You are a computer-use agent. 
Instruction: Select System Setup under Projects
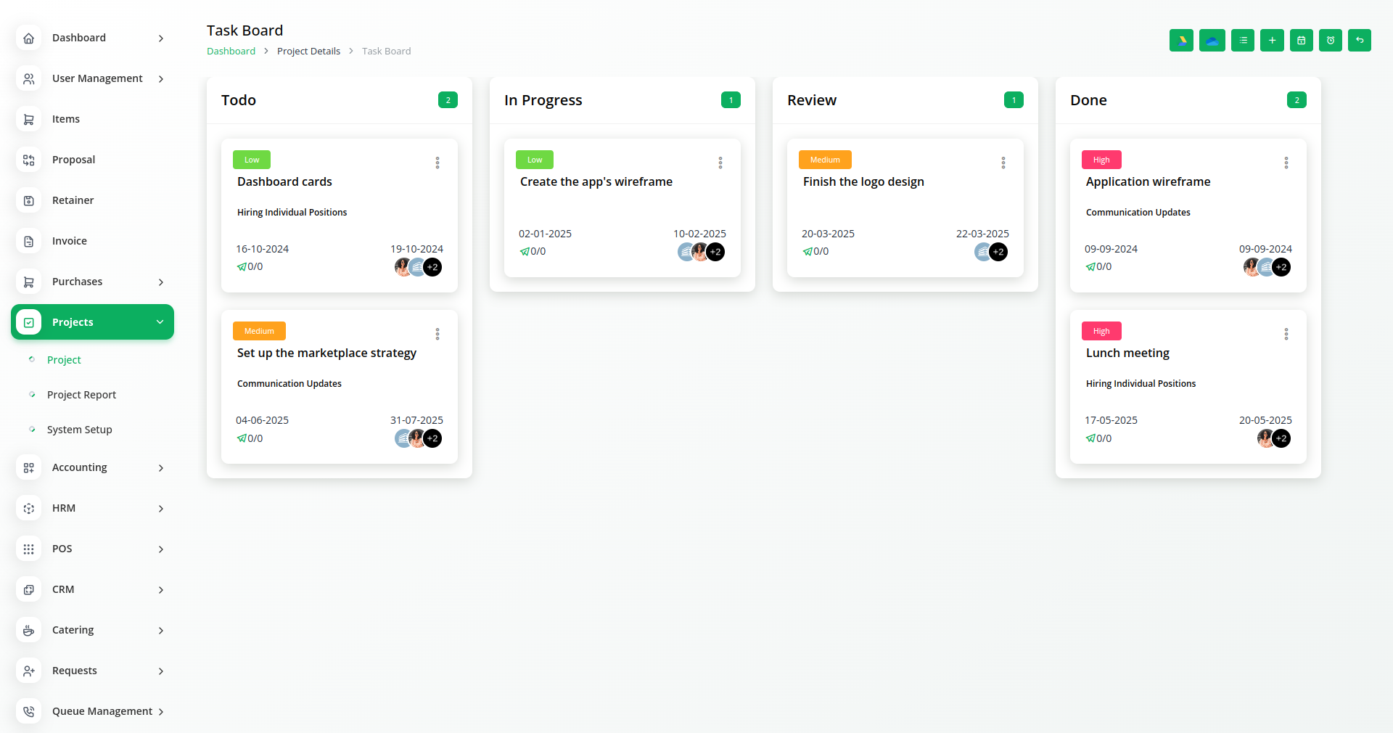point(79,430)
